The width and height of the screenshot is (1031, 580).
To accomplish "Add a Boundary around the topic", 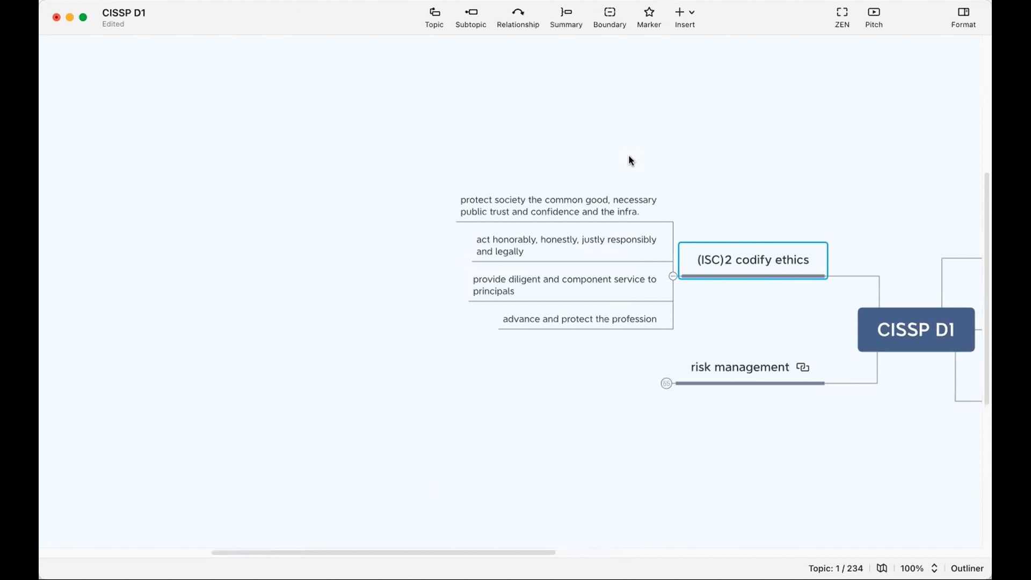I will point(609,17).
